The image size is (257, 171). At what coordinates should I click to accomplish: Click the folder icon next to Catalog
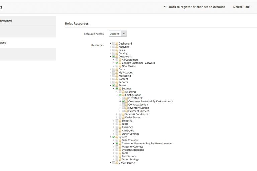click(117, 53)
